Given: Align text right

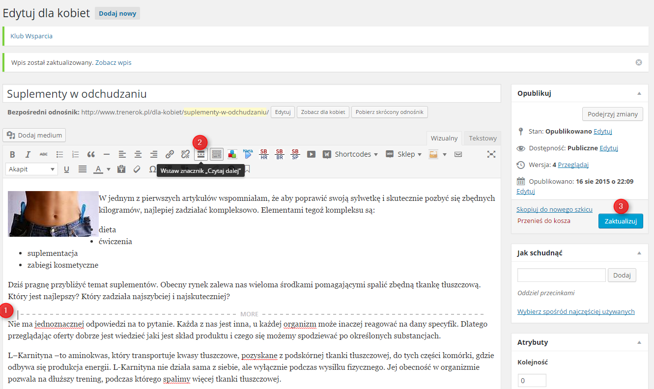Looking at the screenshot, I should [x=154, y=154].
